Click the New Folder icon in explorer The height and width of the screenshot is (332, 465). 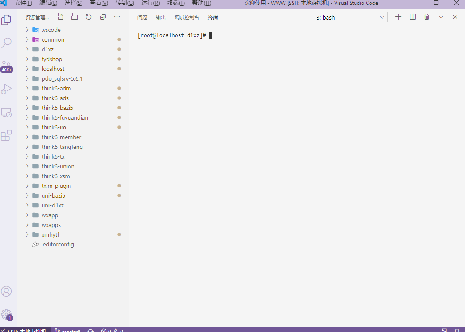(74, 17)
